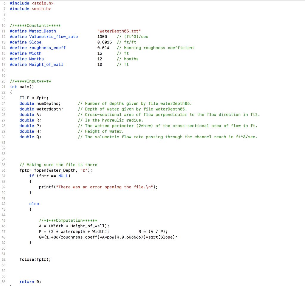Click the #include <math.h> line
Viewport: 305px width, 286px height.
pyautogui.click(x=30, y=9)
